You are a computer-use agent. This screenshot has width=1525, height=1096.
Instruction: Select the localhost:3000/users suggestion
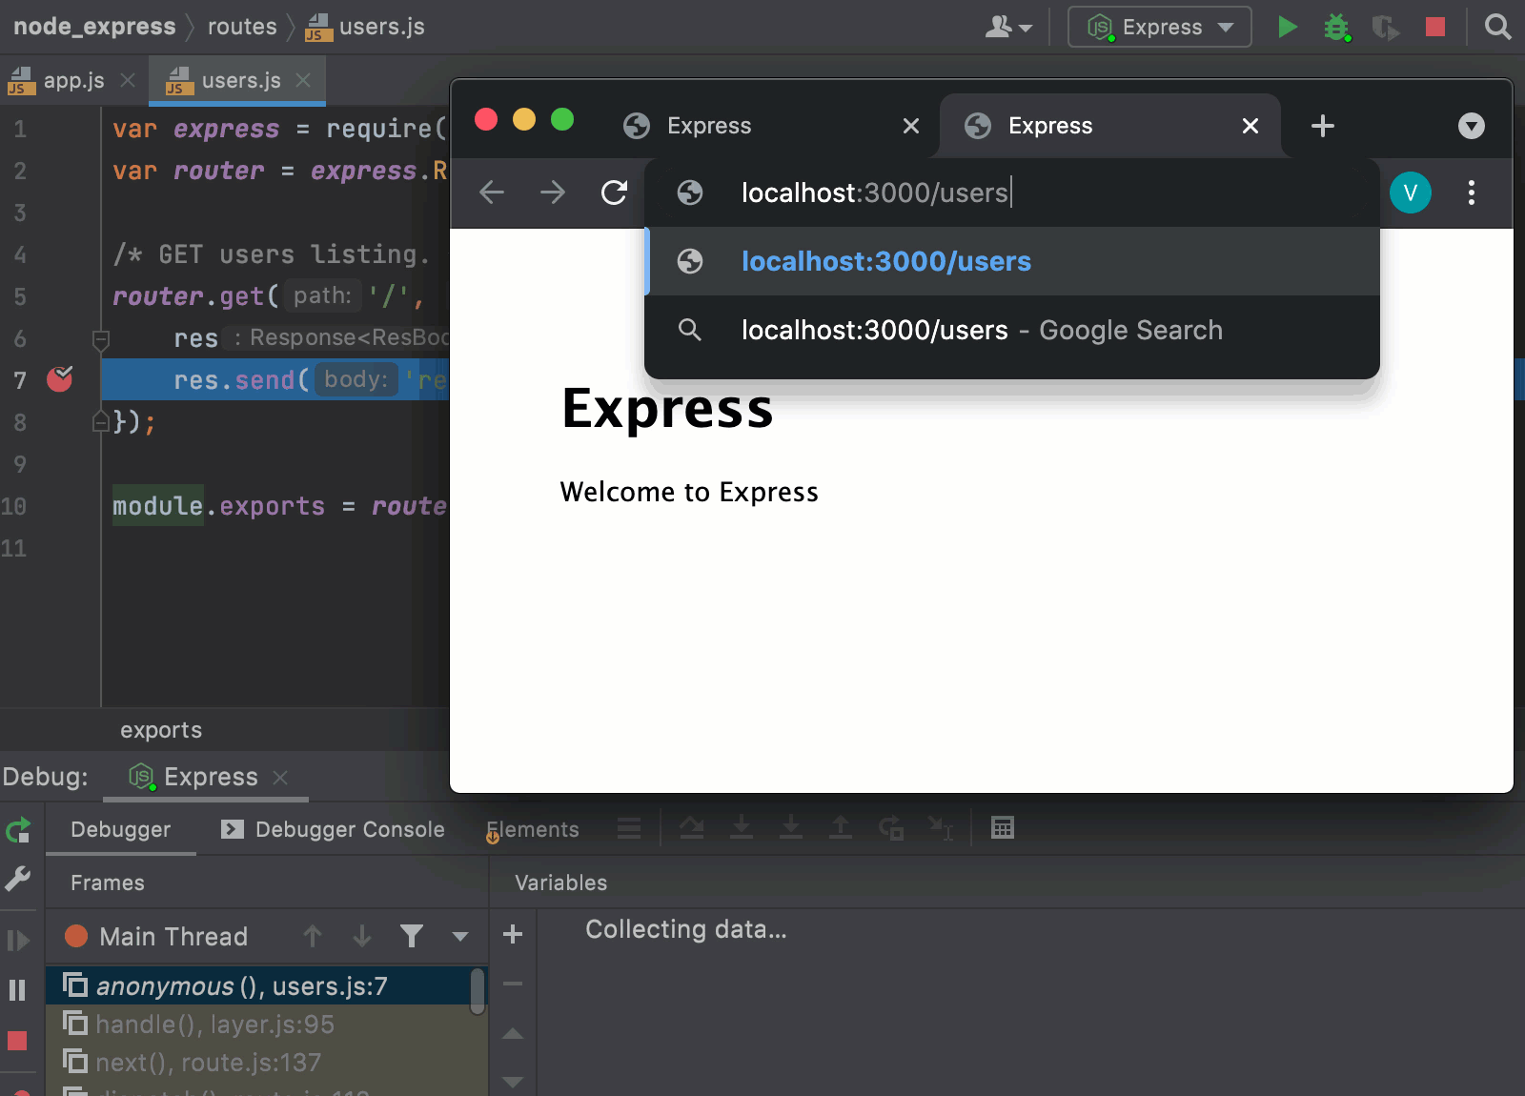pyautogui.click(x=885, y=261)
